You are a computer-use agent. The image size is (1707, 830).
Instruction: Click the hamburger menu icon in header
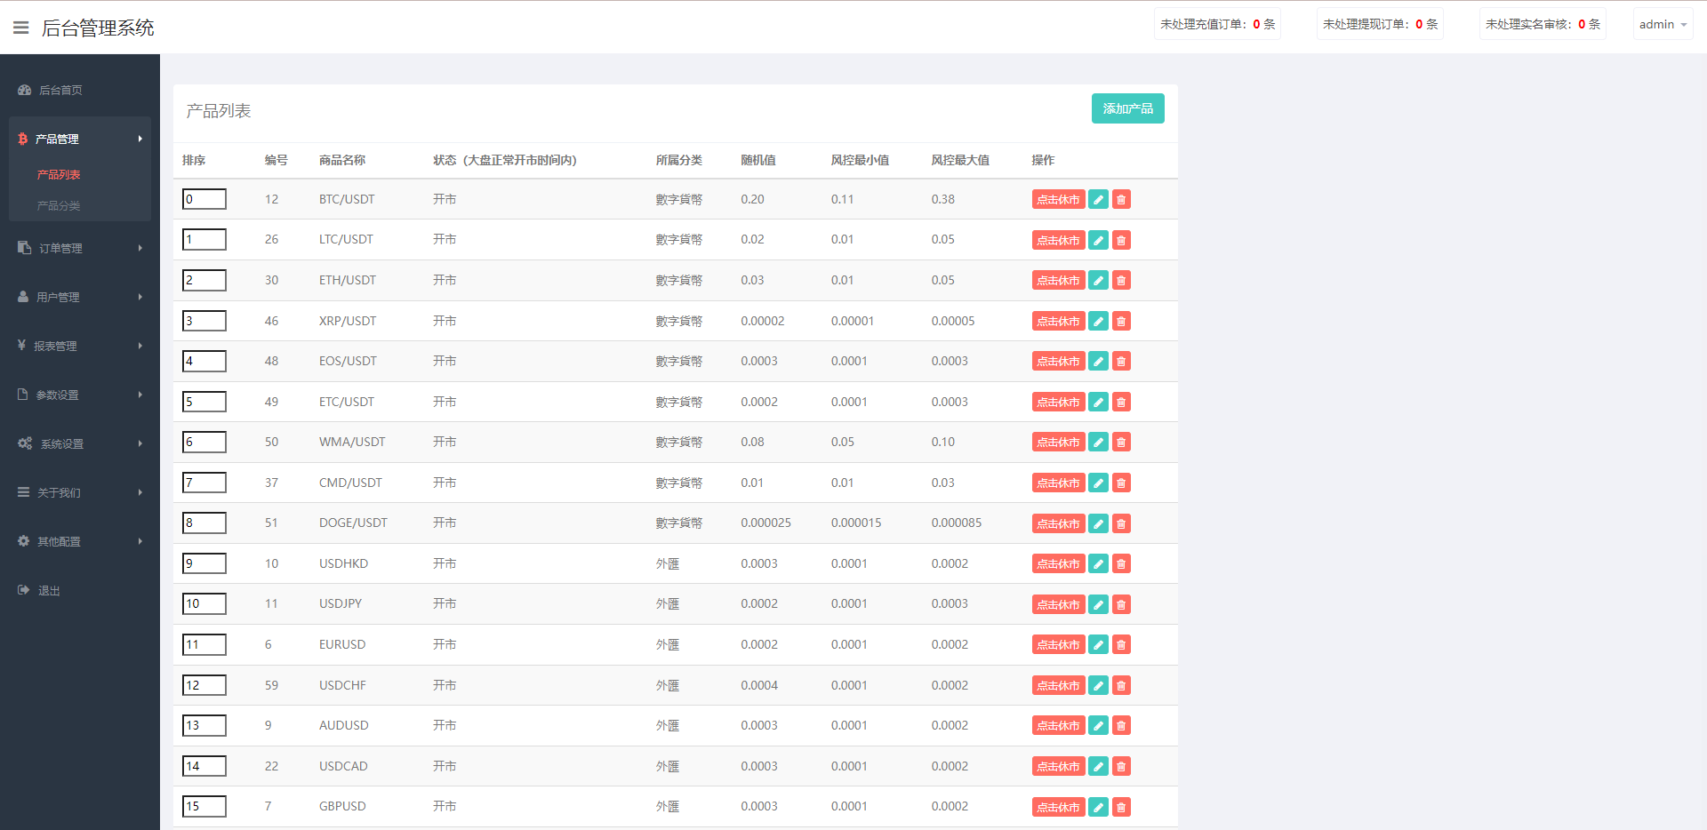coord(21,28)
